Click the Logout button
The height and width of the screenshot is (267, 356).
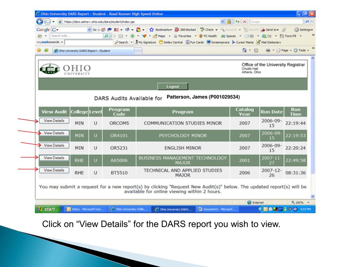coord(173,87)
